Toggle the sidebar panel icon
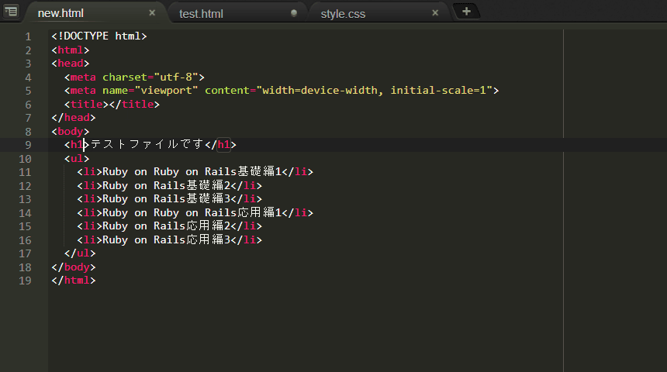This screenshot has width=667, height=372. [11, 11]
